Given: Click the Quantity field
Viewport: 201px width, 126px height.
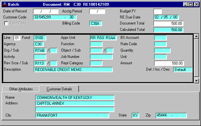Looking at the screenshot, I should click(162, 51).
